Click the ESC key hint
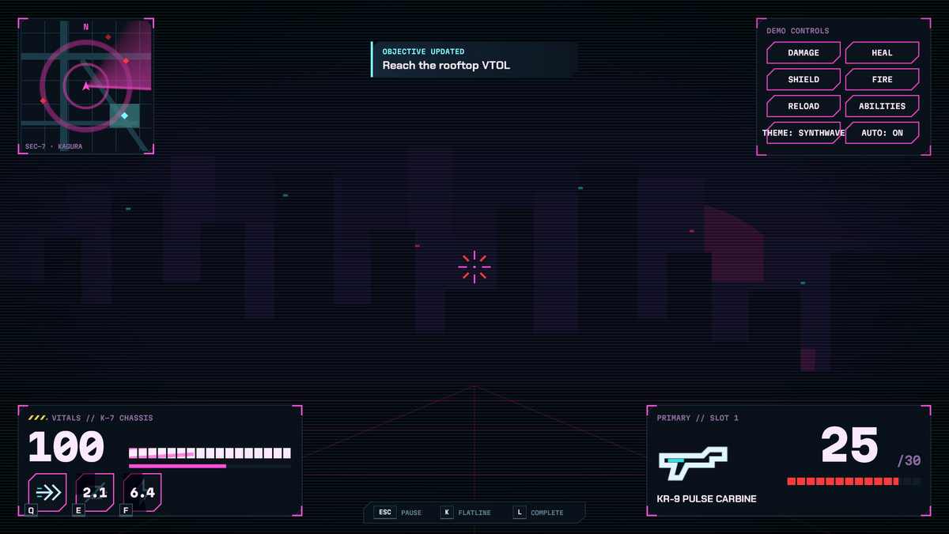949x534 pixels. click(x=385, y=513)
